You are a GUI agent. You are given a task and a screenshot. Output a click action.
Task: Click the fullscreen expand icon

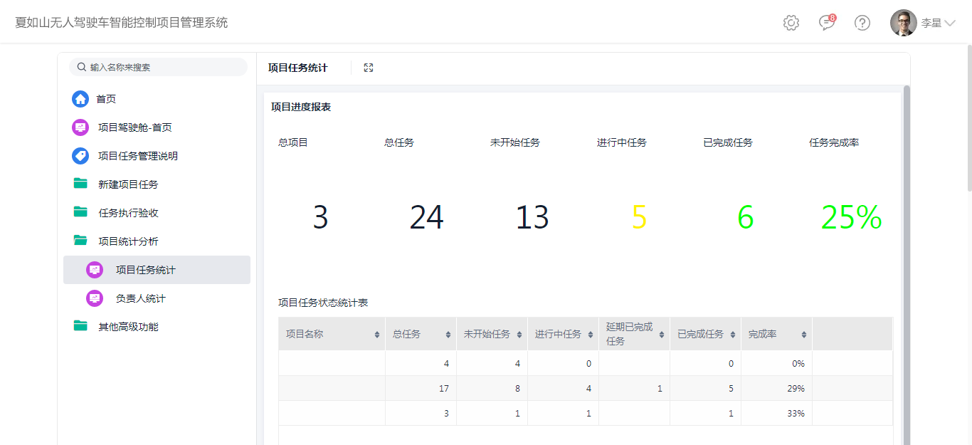click(x=368, y=68)
